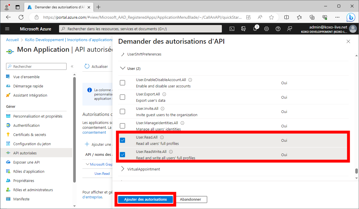Uncheck the User.Read.All permission checkbox
359x209 pixels.
tap(122, 140)
